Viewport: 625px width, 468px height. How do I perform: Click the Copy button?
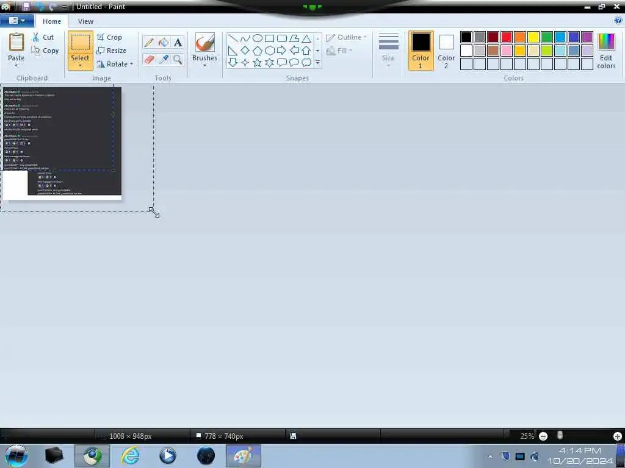pos(45,51)
